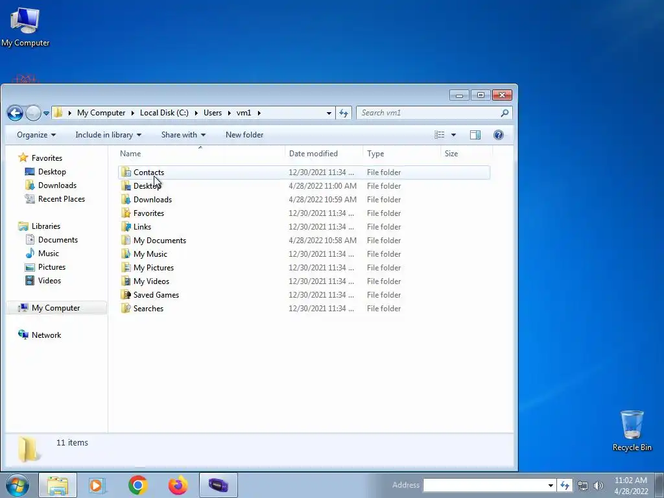Launch Google Chrome from taskbar
This screenshot has width=664, height=498.
coord(138,485)
